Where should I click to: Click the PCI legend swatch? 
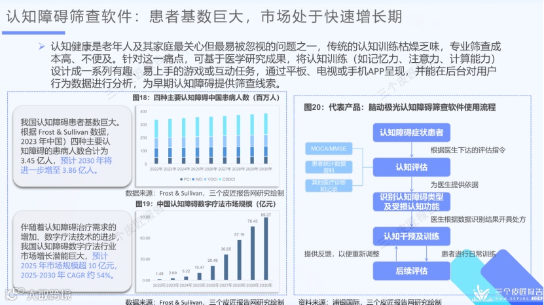click(181, 179)
